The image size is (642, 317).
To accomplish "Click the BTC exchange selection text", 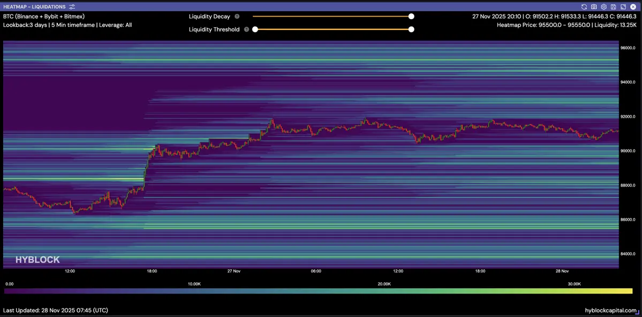I will (x=44, y=17).
